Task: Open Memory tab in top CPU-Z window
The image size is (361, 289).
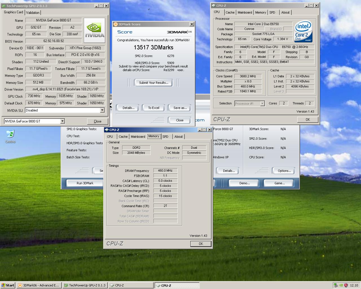Action: click(x=261, y=12)
